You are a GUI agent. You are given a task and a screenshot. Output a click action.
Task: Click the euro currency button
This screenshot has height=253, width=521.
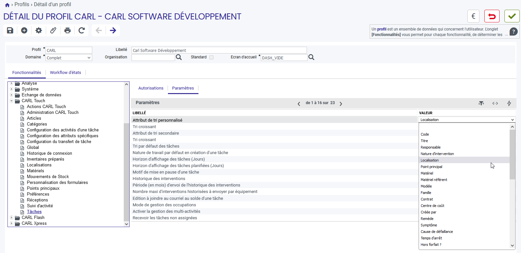pyautogui.click(x=473, y=16)
